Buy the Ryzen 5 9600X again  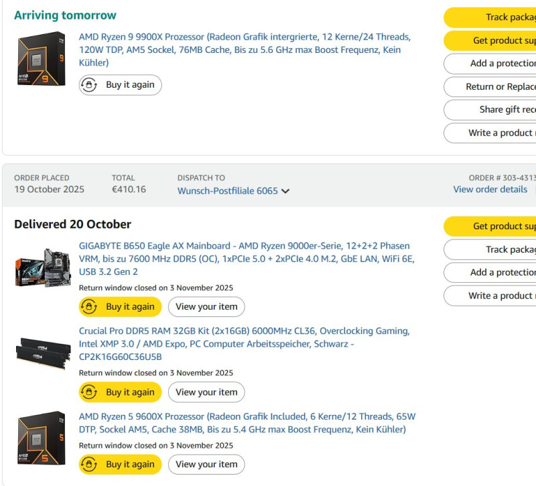(121, 464)
